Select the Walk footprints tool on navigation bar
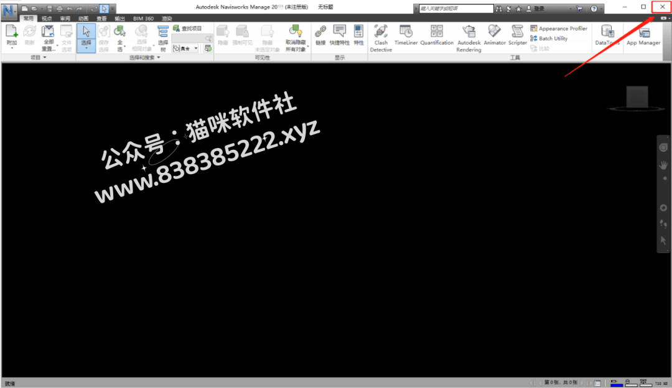The image size is (672, 388). click(x=663, y=224)
